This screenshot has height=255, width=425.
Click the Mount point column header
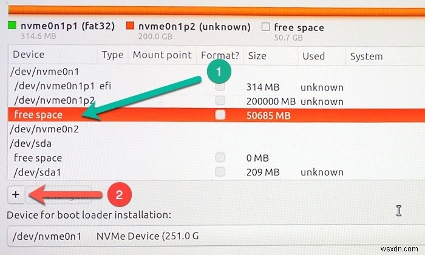(x=161, y=56)
